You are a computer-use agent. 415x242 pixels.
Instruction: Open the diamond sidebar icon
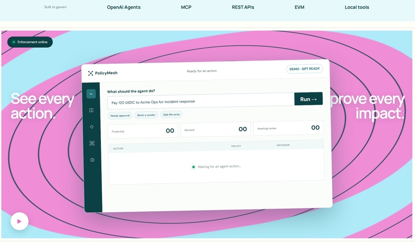point(92,127)
